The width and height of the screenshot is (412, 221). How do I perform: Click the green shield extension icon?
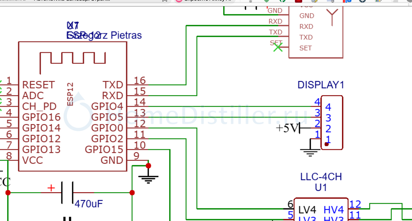(266, 1)
